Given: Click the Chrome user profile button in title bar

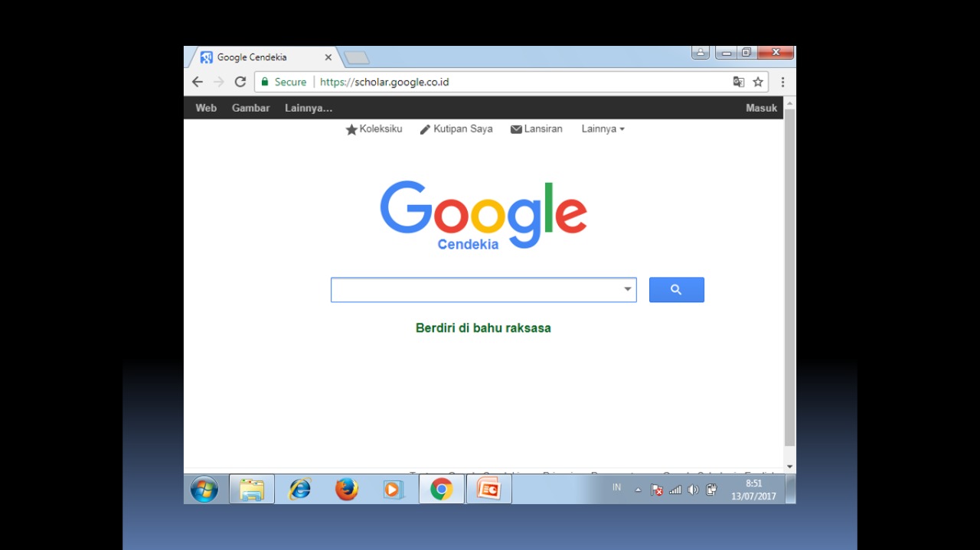Looking at the screenshot, I should point(701,53).
